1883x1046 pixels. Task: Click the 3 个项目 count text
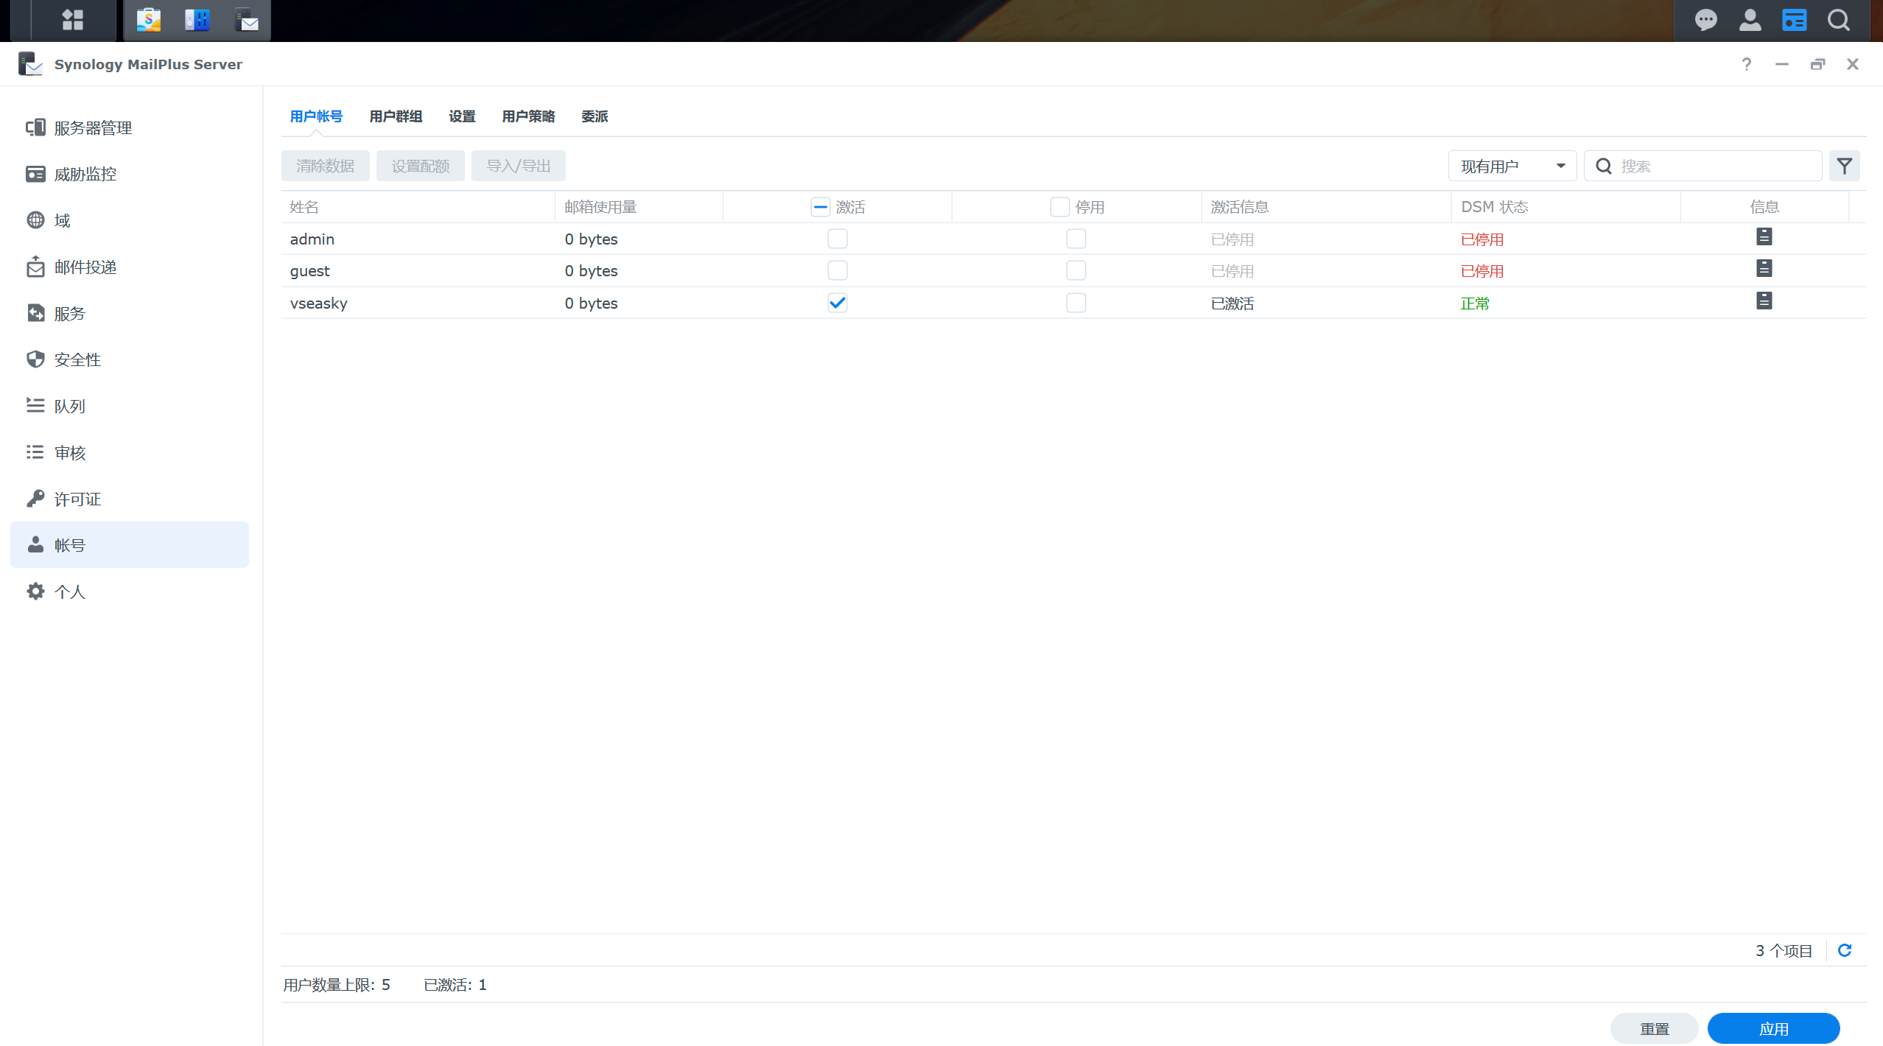[1784, 951]
